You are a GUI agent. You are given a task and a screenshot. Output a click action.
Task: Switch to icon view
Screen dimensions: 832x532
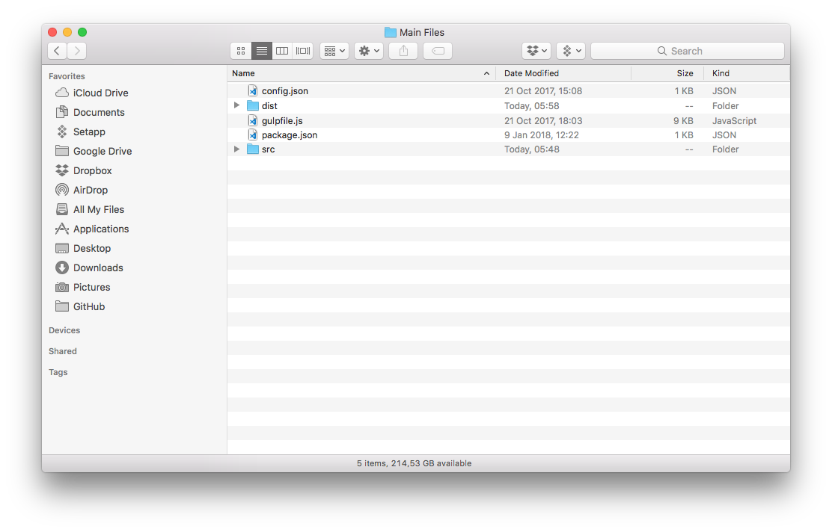pos(241,51)
